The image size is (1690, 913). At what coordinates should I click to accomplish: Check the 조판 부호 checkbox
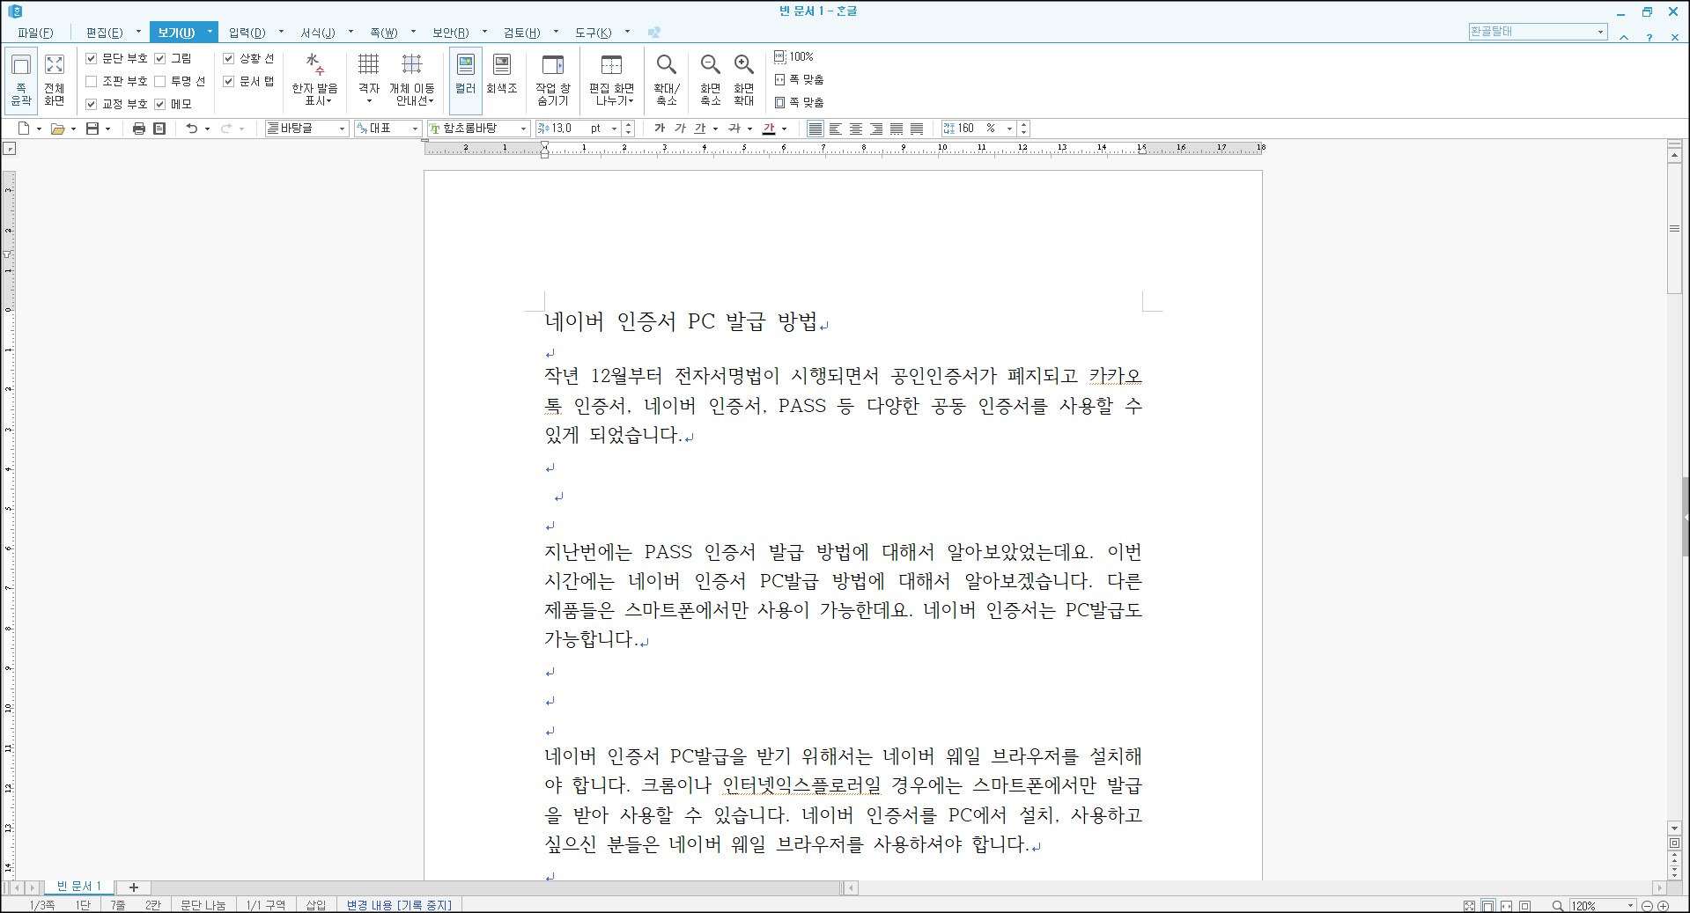(x=92, y=81)
